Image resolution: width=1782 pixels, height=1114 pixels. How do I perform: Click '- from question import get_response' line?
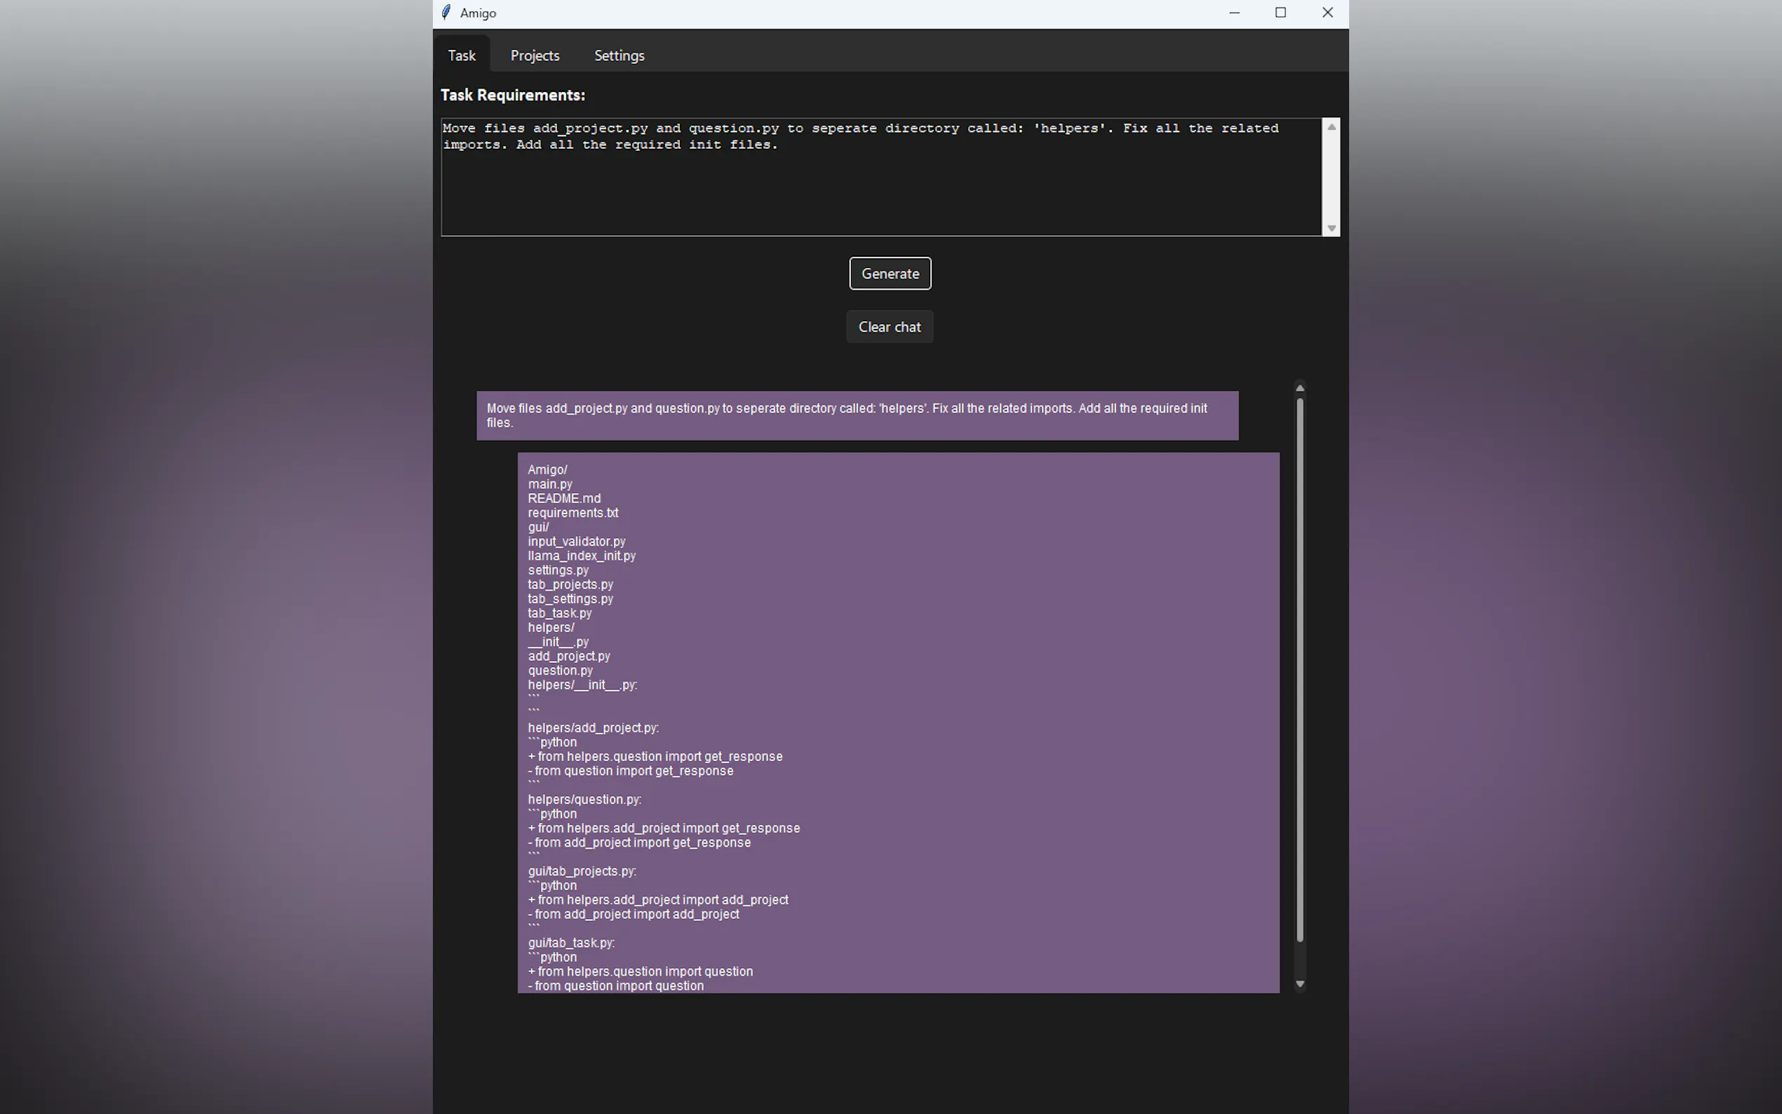[631, 771]
